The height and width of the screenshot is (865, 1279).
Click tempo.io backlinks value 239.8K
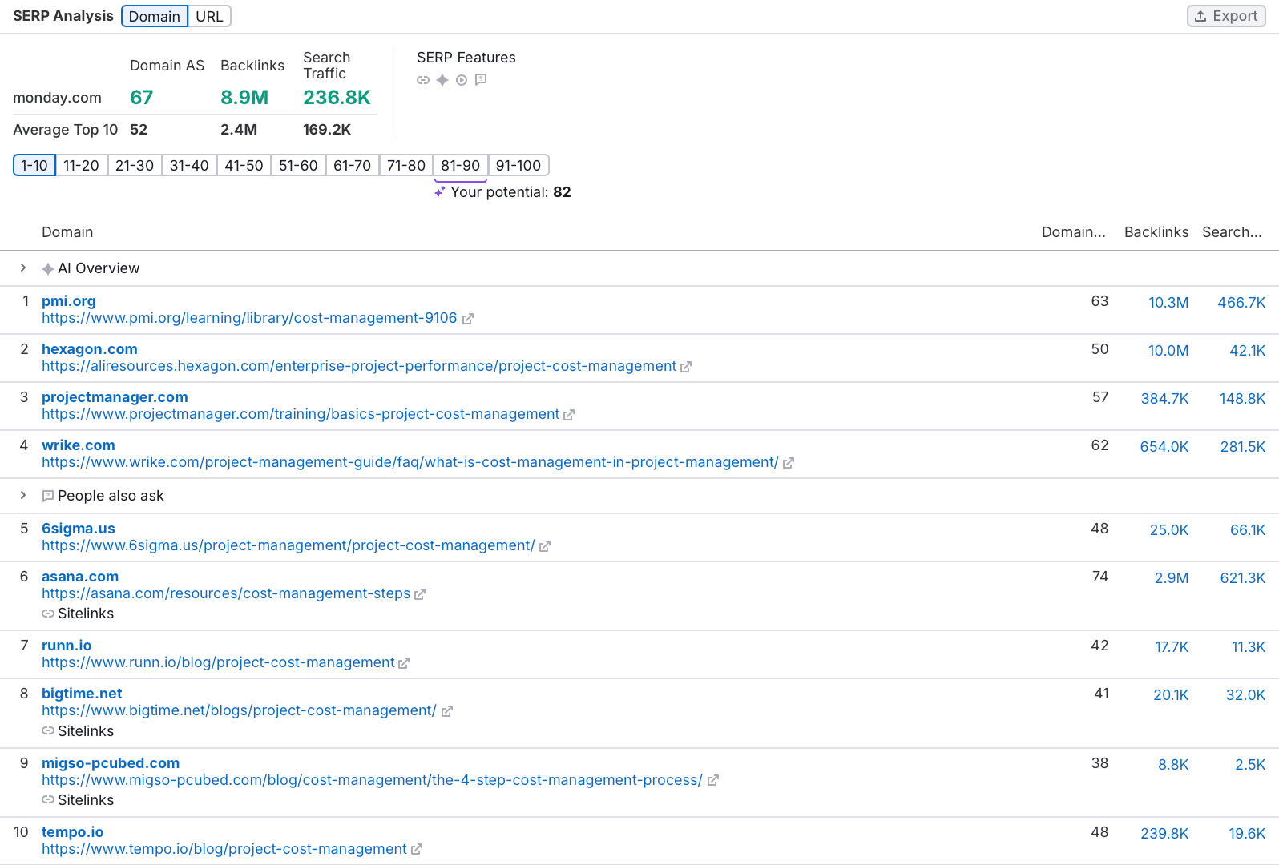coord(1164,834)
